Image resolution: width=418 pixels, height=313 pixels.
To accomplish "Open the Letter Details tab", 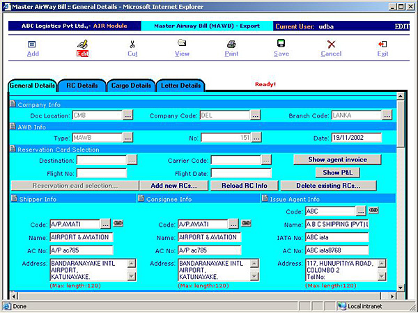I will 180,86.
